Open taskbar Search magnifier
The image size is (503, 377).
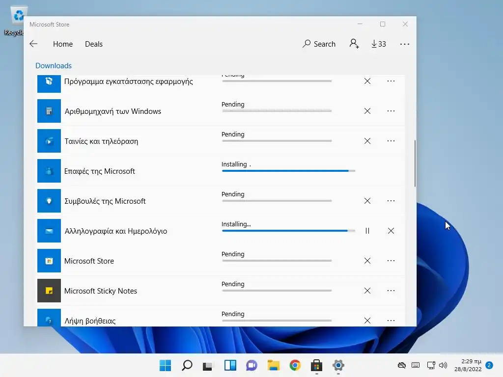(x=187, y=365)
